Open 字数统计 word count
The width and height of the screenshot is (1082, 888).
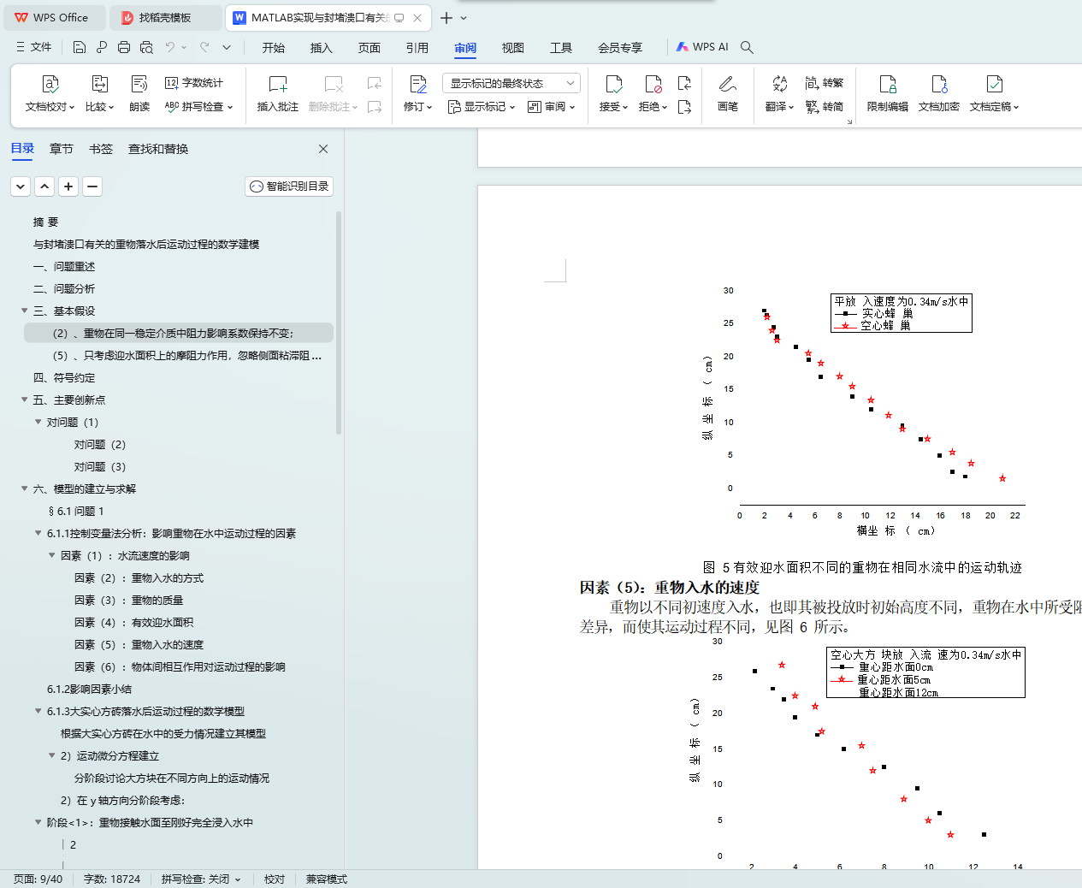pyautogui.click(x=194, y=83)
